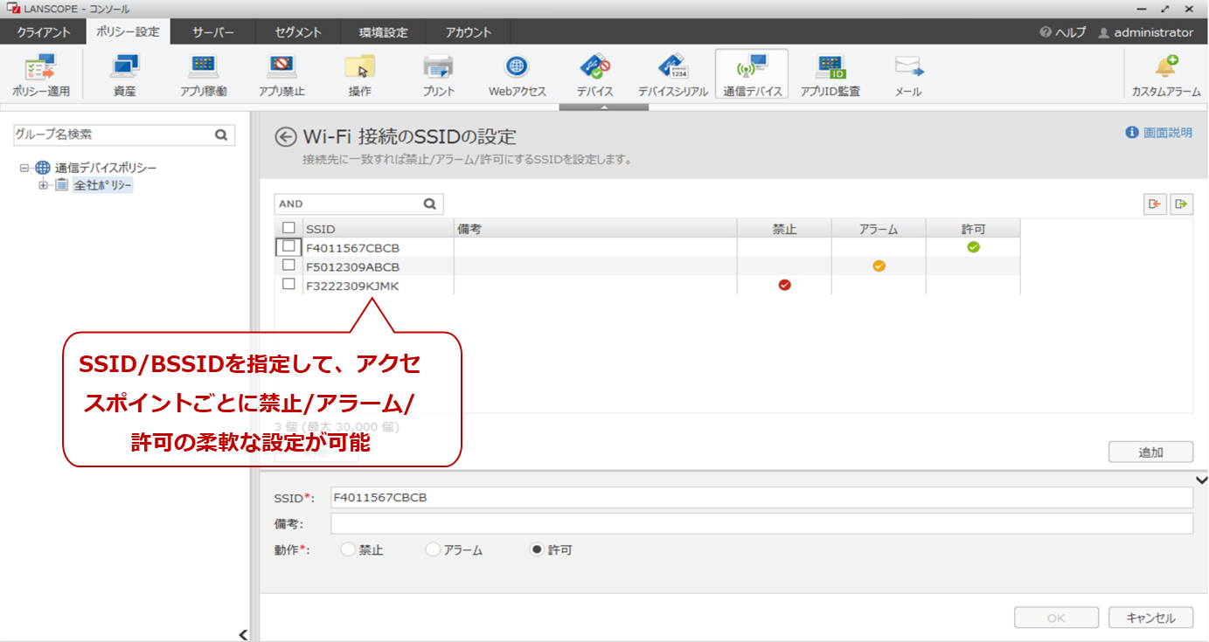
Task: Switch to the アカウント tab
Action: pyautogui.click(x=468, y=32)
